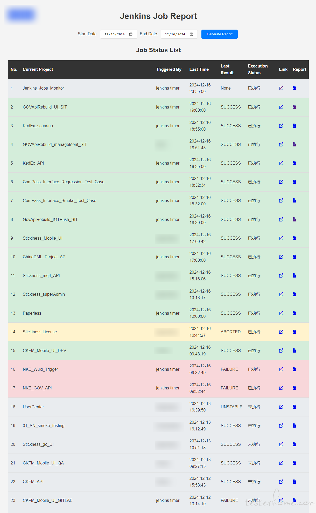
Task: Open Start Date calendar picker
Action: pos(131,34)
